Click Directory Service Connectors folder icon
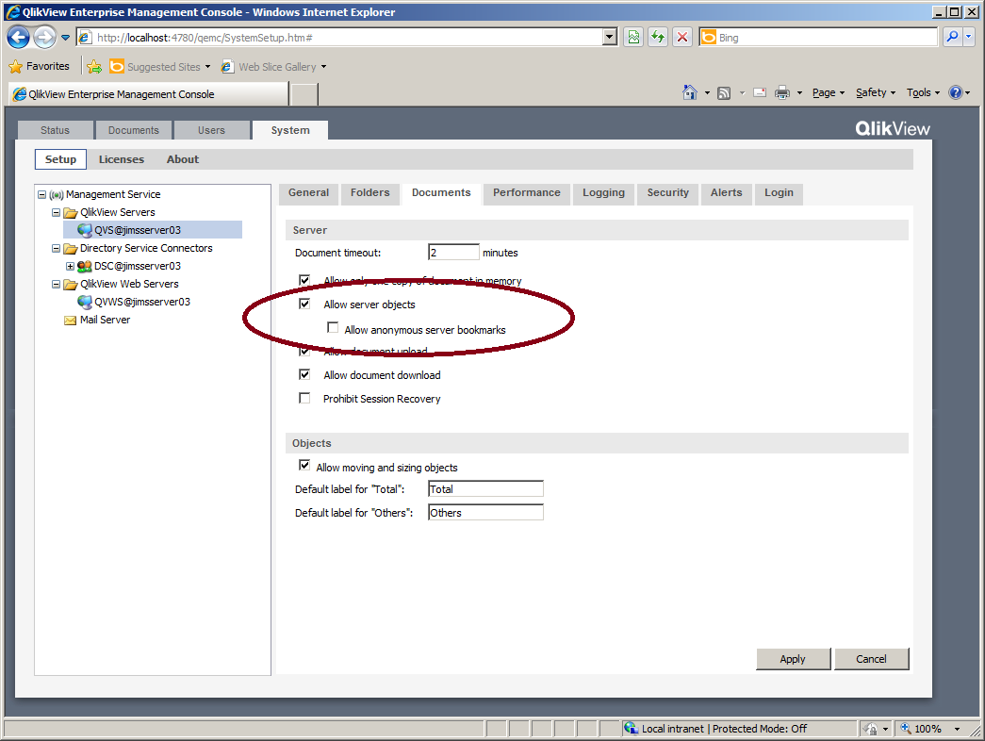Screen dimensions: 985x741 tap(71, 248)
